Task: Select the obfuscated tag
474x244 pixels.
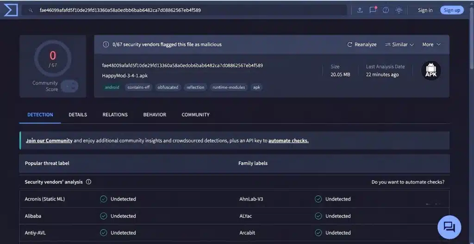Action: (168, 87)
